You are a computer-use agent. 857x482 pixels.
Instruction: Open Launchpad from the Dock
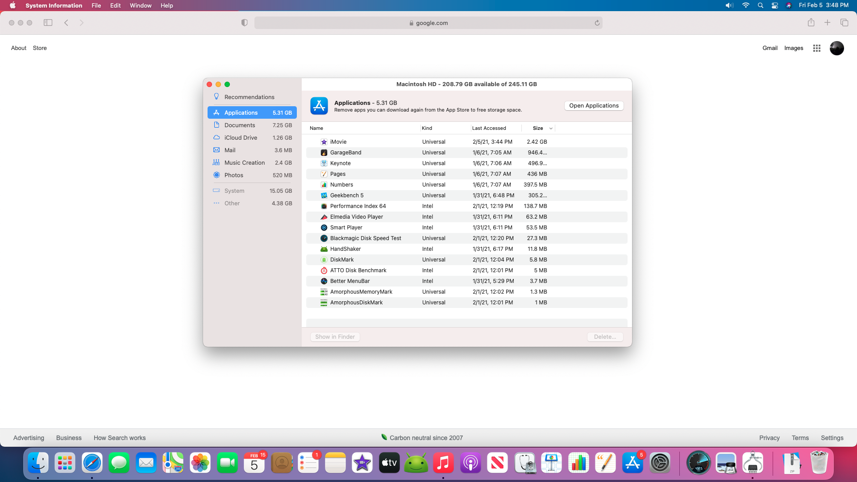click(65, 463)
